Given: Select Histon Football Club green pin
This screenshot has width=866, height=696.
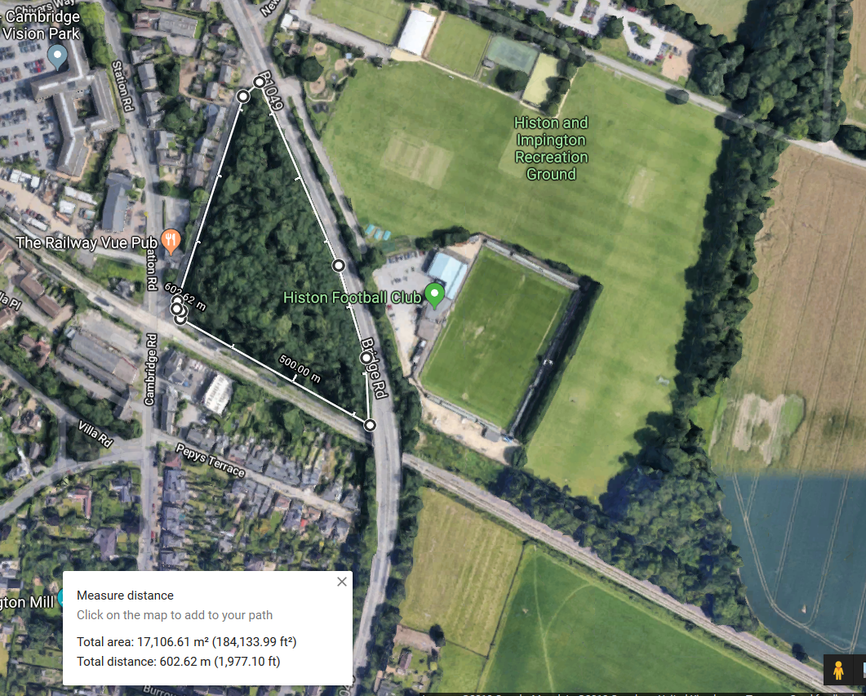Looking at the screenshot, I should 435,295.
